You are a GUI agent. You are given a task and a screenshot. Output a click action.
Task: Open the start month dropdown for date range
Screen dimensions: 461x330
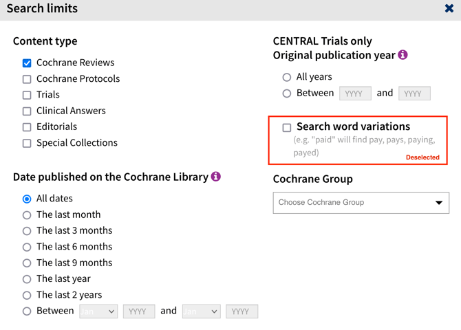point(98,311)
